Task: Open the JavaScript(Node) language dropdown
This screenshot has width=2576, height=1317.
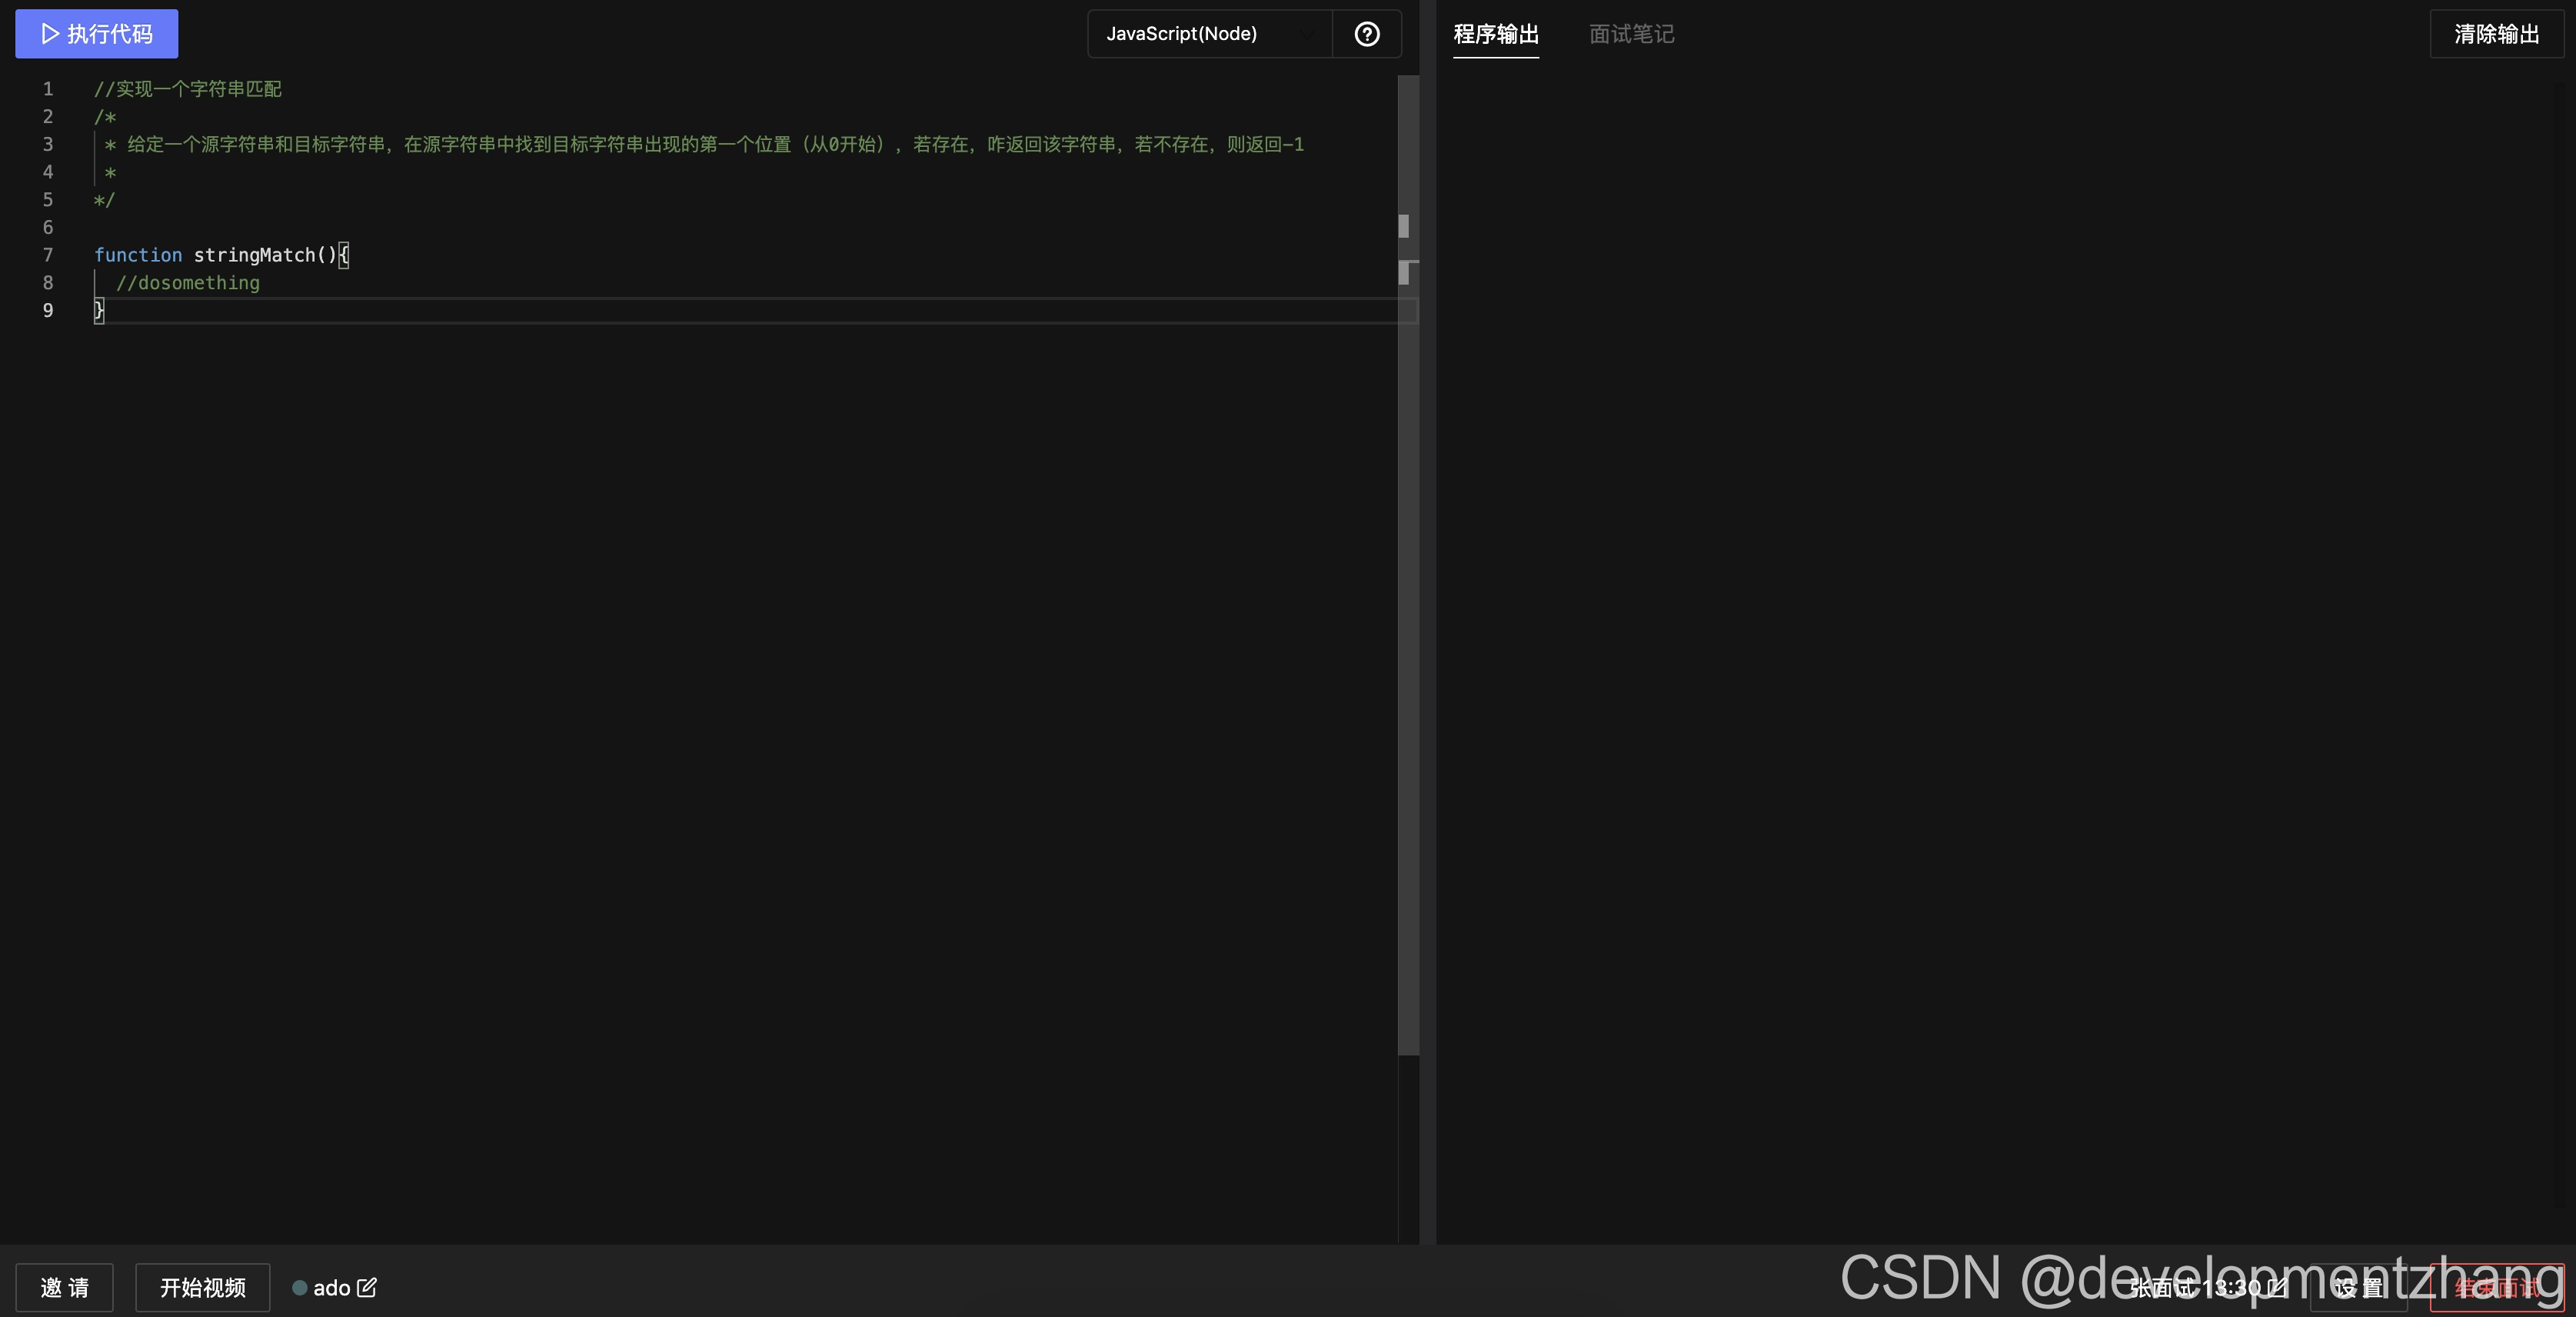Action: [1181, 34]
